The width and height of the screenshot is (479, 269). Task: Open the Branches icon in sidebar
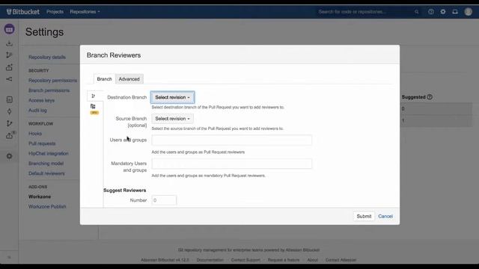click(9, 123)
